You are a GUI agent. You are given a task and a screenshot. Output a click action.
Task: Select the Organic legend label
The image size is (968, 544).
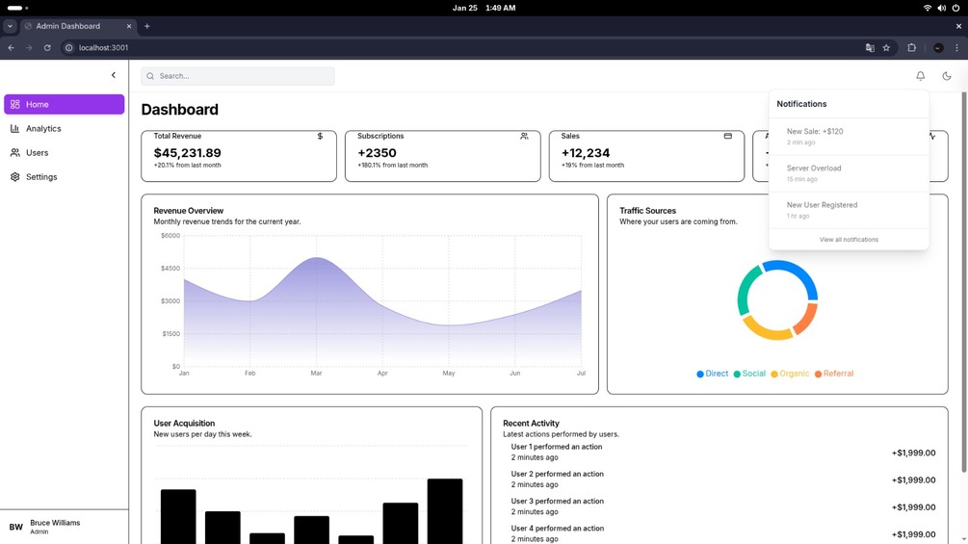click(x=794, y=374)
